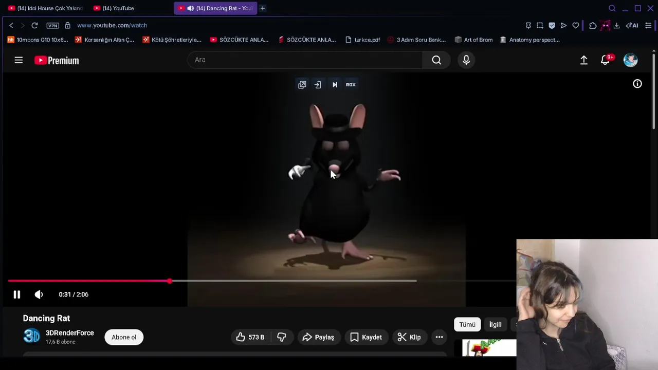
Task: Open the YouTube hamburger guide menu
Action: coord(19,60)
